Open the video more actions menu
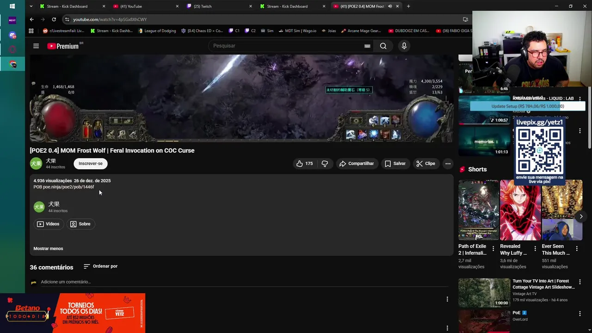Image resolution: width=592 pixels, height=333 pixels. (448, 163)
